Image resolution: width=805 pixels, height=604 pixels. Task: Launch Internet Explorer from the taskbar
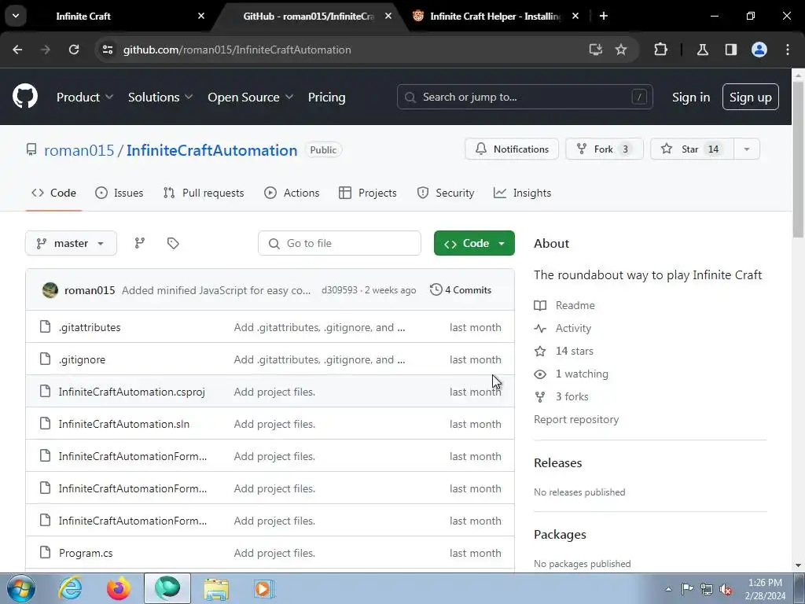coord(70,588)
